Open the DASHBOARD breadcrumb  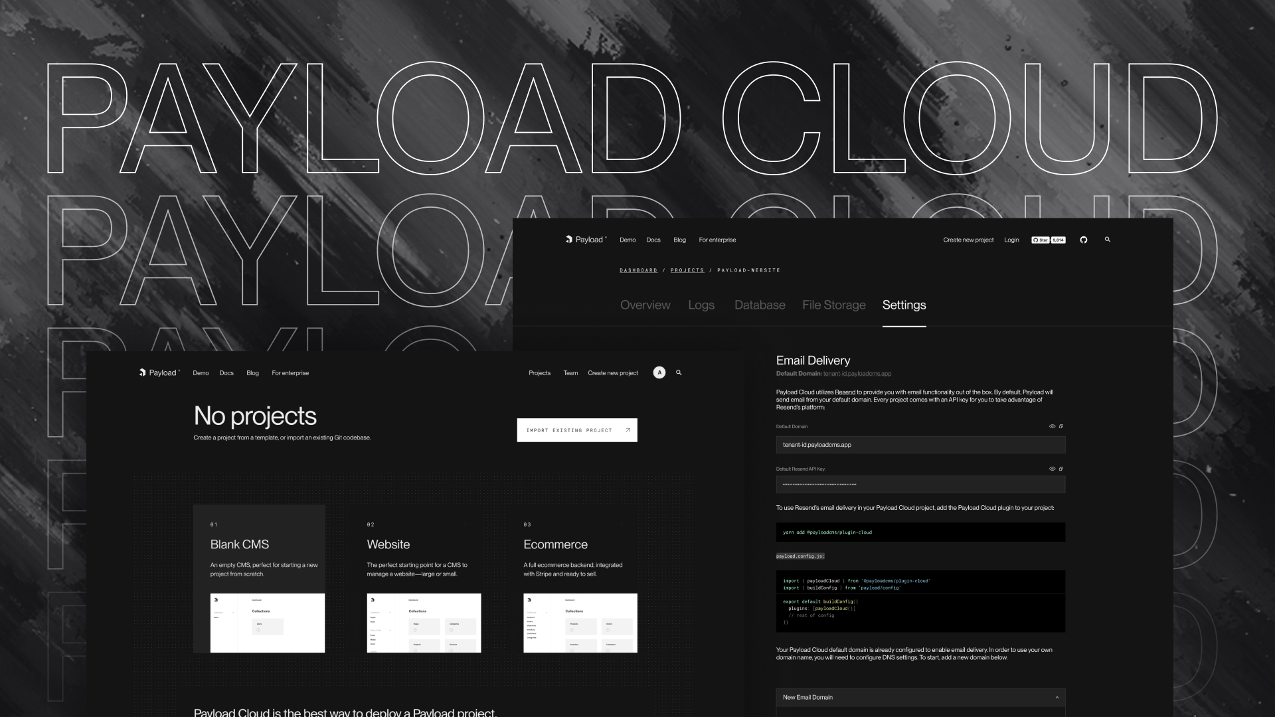(x=638, y=270)
